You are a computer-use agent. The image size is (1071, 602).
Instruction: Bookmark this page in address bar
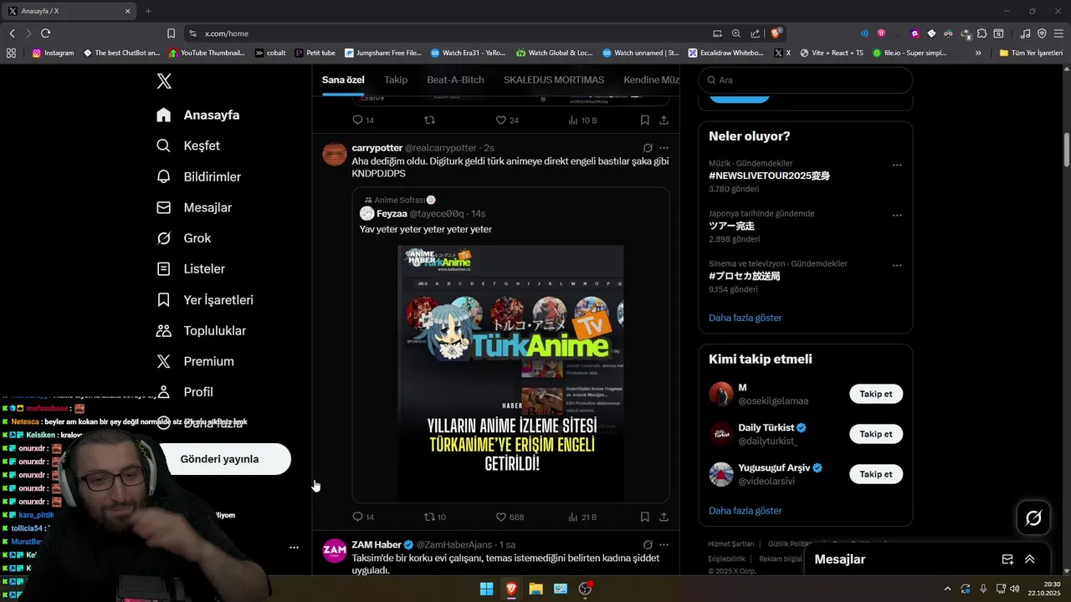[171, 33]
